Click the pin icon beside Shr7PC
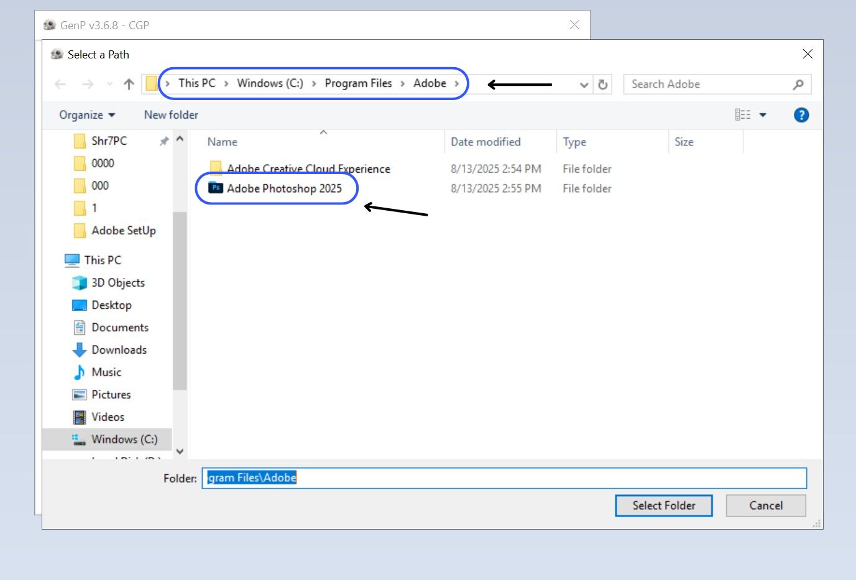This screenshot has height=580, width=856. tap(164, 141)
